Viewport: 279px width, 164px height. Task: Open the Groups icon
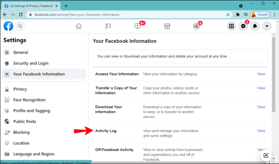coord(197,26)
